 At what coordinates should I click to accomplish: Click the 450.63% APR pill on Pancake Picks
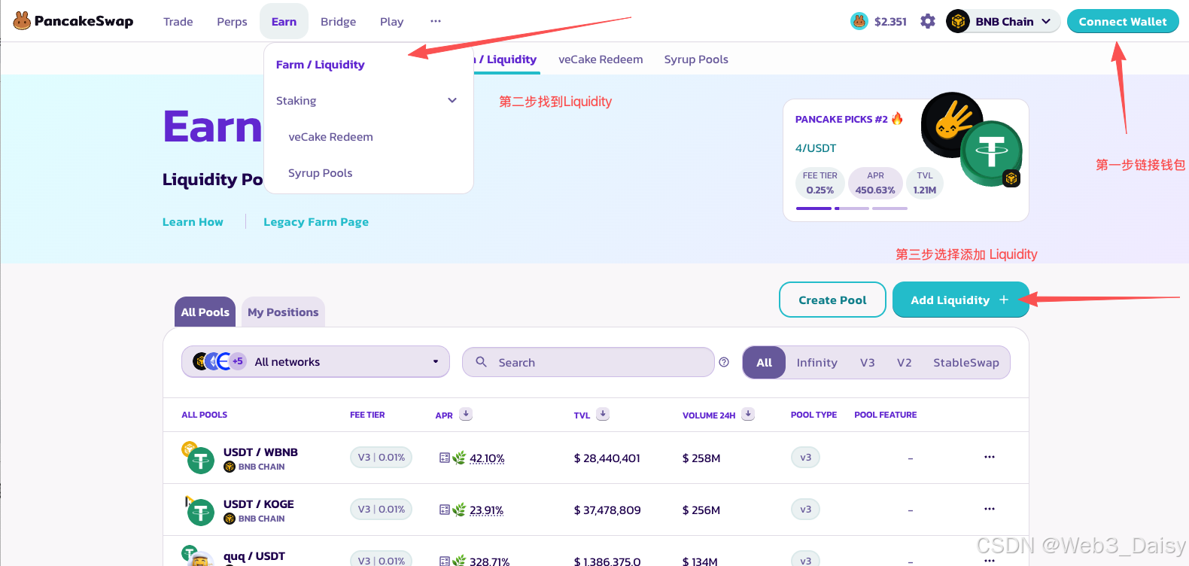875,183
